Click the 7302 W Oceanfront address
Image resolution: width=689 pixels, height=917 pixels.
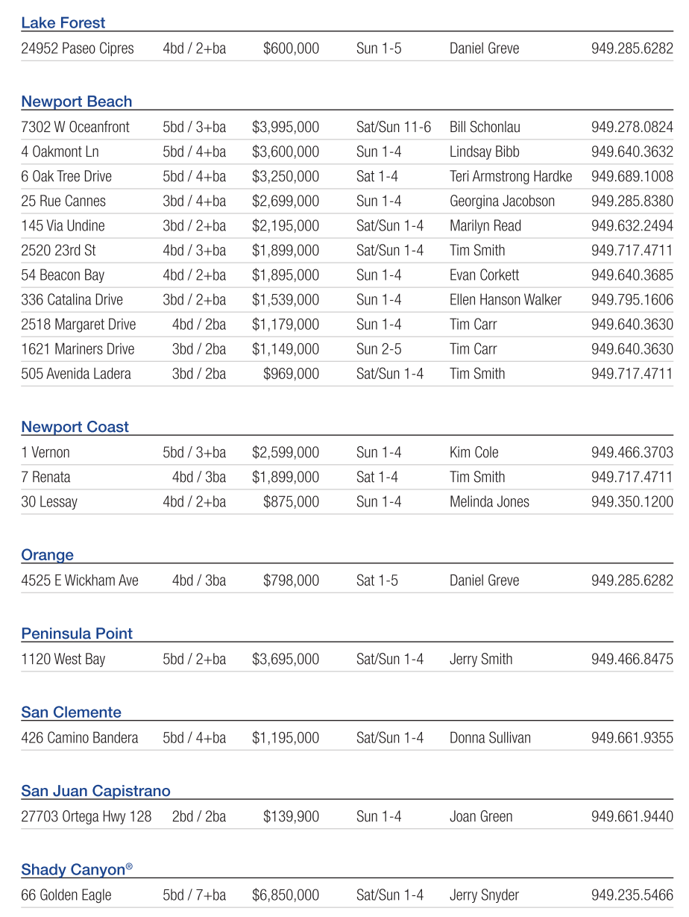pos(75,127)
